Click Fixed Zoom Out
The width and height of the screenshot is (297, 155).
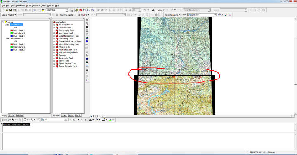[x=87, y=30]
